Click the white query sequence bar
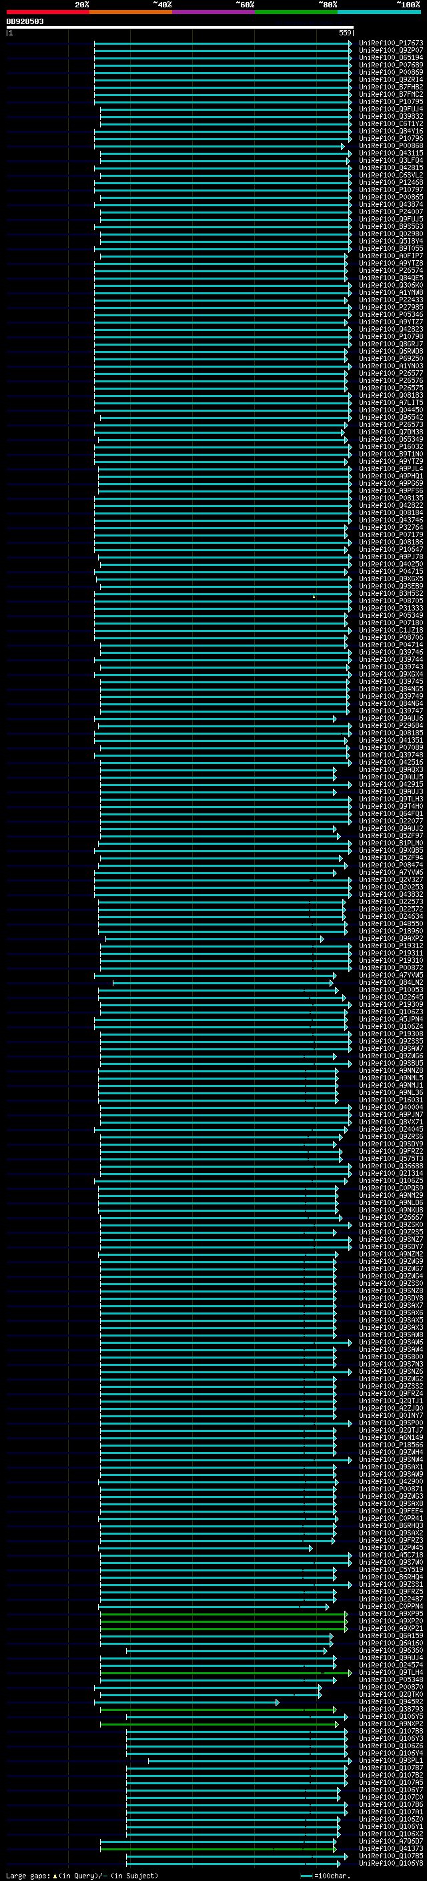 click(x=179, y=28)
